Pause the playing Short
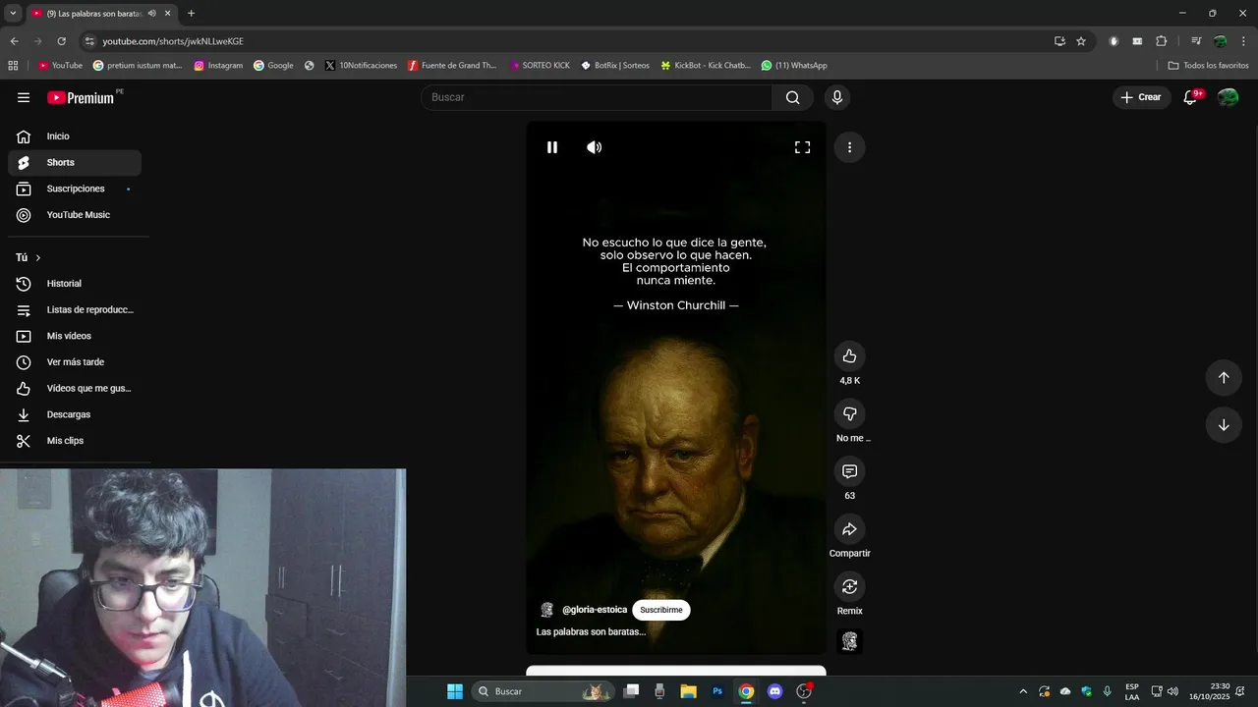1258x707 pixels. coord(552,147)
